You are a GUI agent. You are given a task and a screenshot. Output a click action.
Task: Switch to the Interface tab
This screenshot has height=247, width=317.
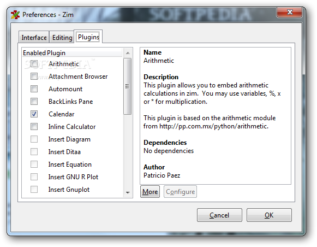pos(34,38)
